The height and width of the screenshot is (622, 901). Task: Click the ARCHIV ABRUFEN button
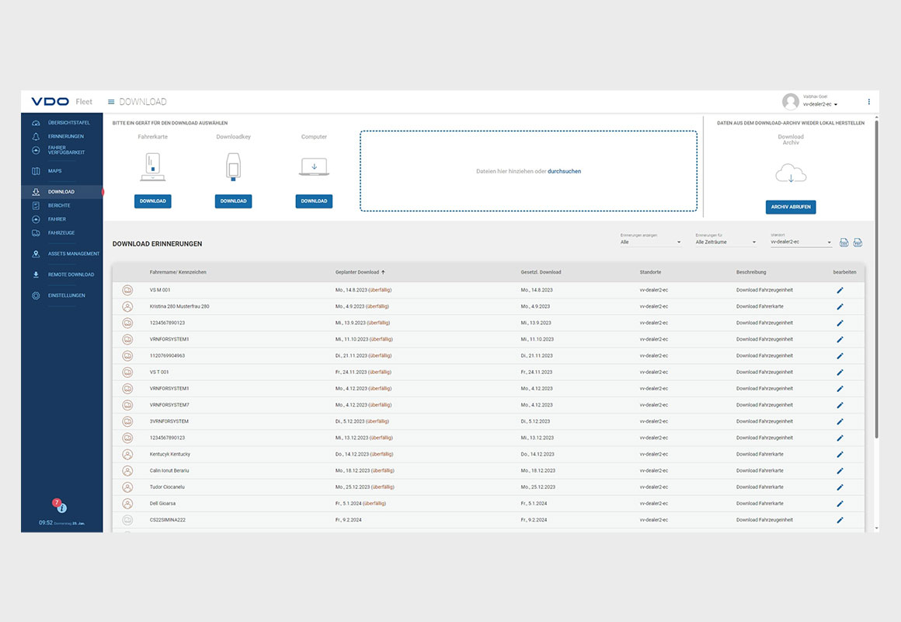[x=790, y=207]
